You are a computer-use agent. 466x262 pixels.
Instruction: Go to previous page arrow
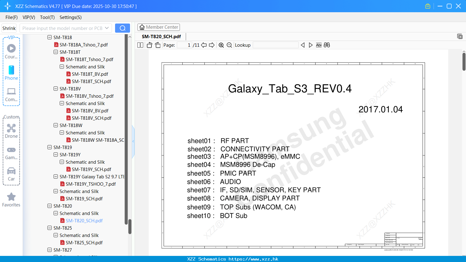click(204, 45)
